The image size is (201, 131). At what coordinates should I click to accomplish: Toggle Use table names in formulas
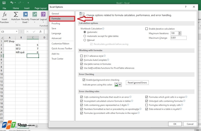tap(81, 64)
